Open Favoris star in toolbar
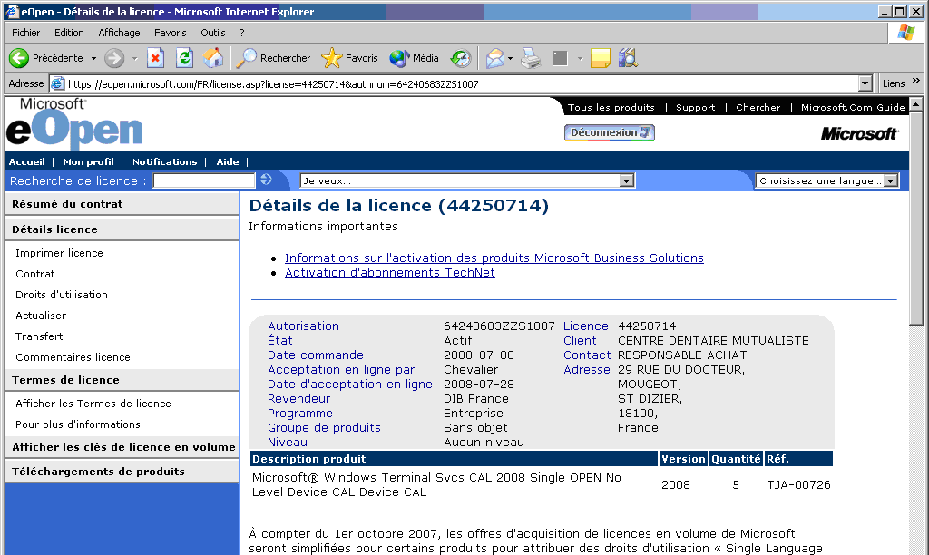 (x=332, y=58)
